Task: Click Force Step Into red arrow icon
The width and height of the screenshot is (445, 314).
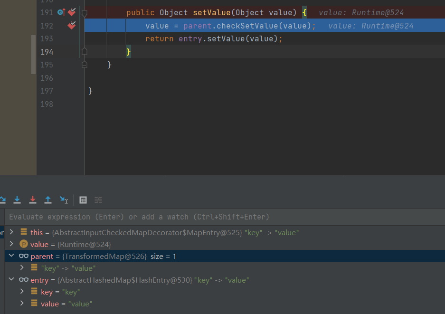Action: (x=33, y=200)
